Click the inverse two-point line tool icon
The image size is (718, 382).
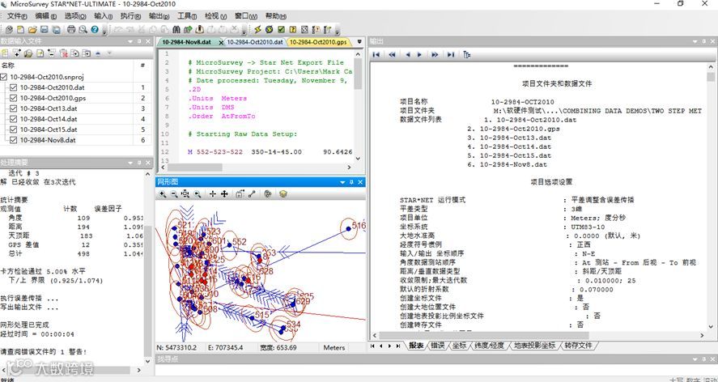252,194
